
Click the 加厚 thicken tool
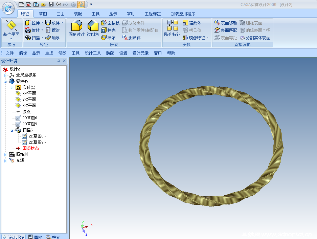(x=52, y=38)
